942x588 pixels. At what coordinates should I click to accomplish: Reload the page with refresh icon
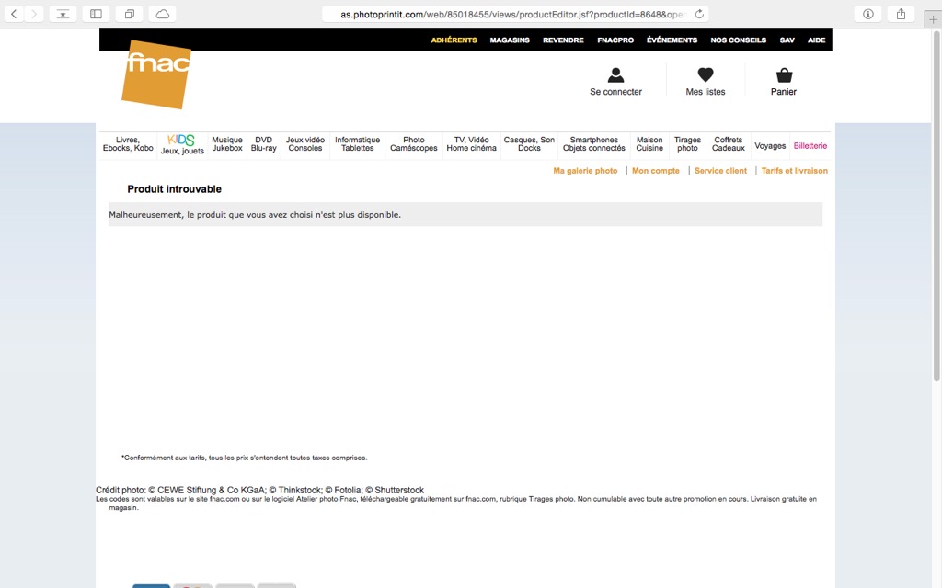699,14
